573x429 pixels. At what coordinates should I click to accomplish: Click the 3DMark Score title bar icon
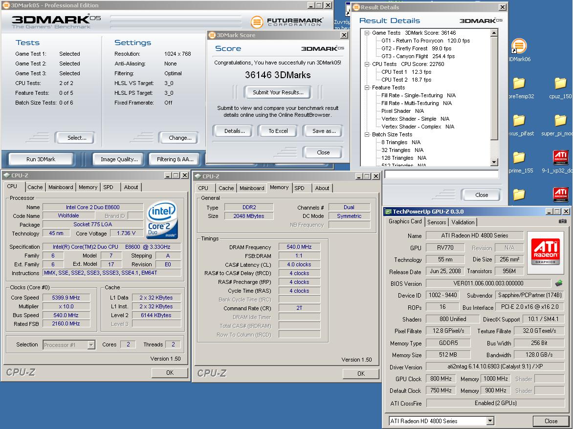212,35
